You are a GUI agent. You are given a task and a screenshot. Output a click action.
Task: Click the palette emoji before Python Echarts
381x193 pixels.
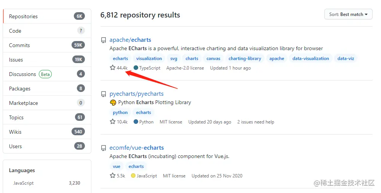113,103
